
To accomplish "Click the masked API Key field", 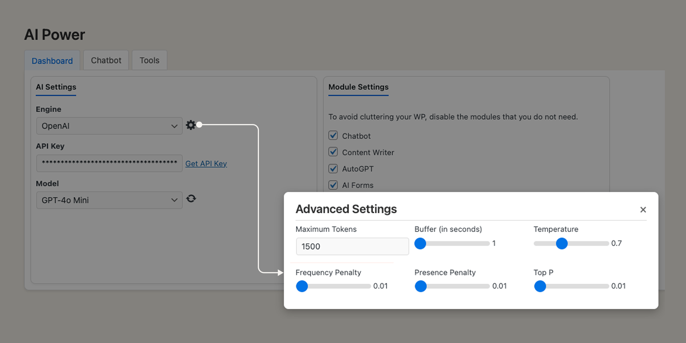I will 109,163.
